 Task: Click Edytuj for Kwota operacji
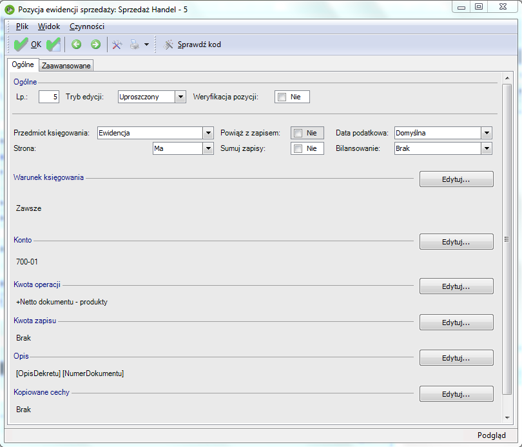(456, 286)
